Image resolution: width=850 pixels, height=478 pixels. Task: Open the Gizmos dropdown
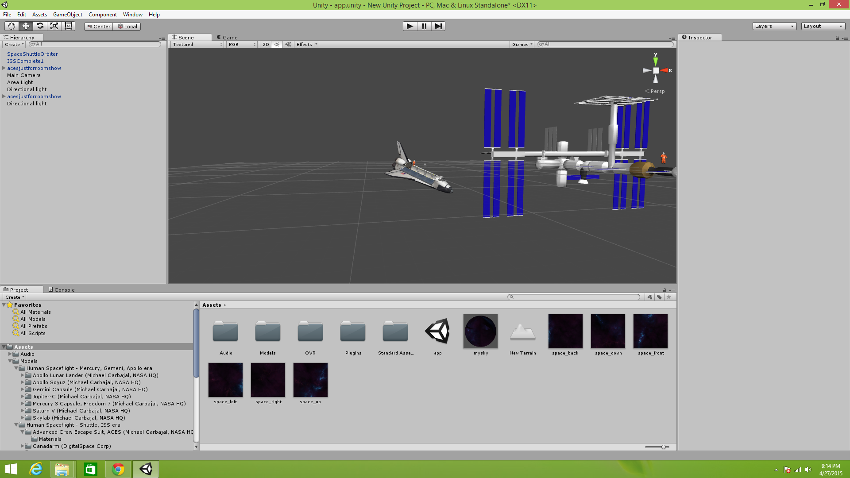coord(522,45)
